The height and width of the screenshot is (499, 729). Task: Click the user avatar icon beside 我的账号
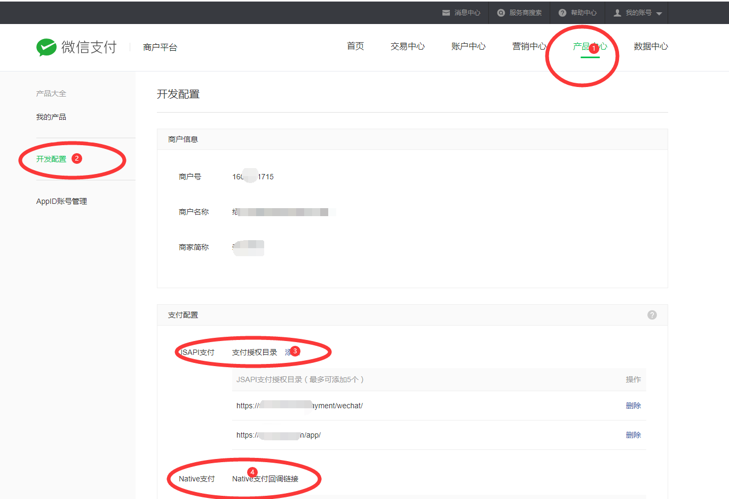[617, 13]
